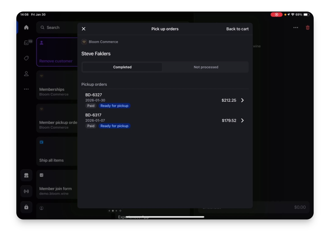330x231 pixels.
Task: Click the image icon on Member join form tile
Action: click(41, 175)
